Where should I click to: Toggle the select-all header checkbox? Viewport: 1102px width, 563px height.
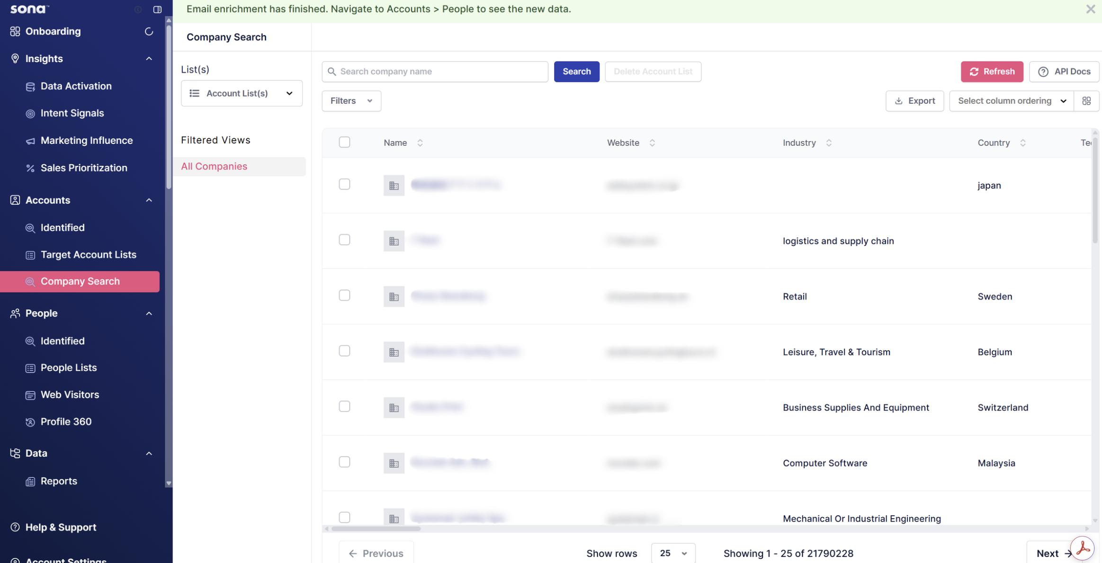coord(344,143)
